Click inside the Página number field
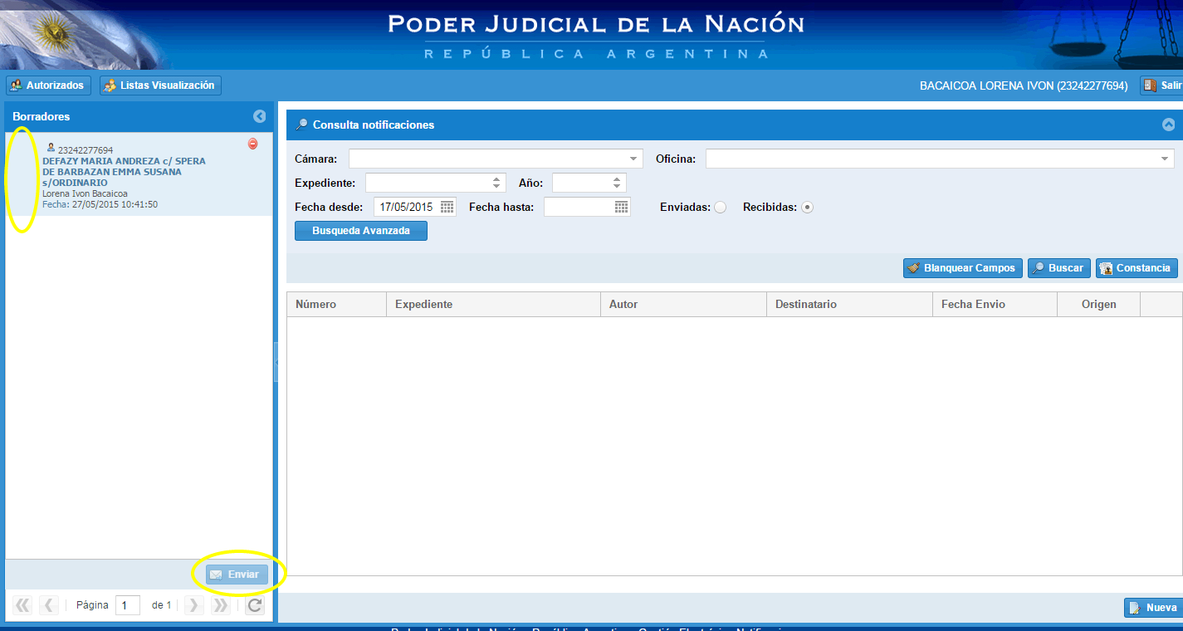 (x=127, y=605)
